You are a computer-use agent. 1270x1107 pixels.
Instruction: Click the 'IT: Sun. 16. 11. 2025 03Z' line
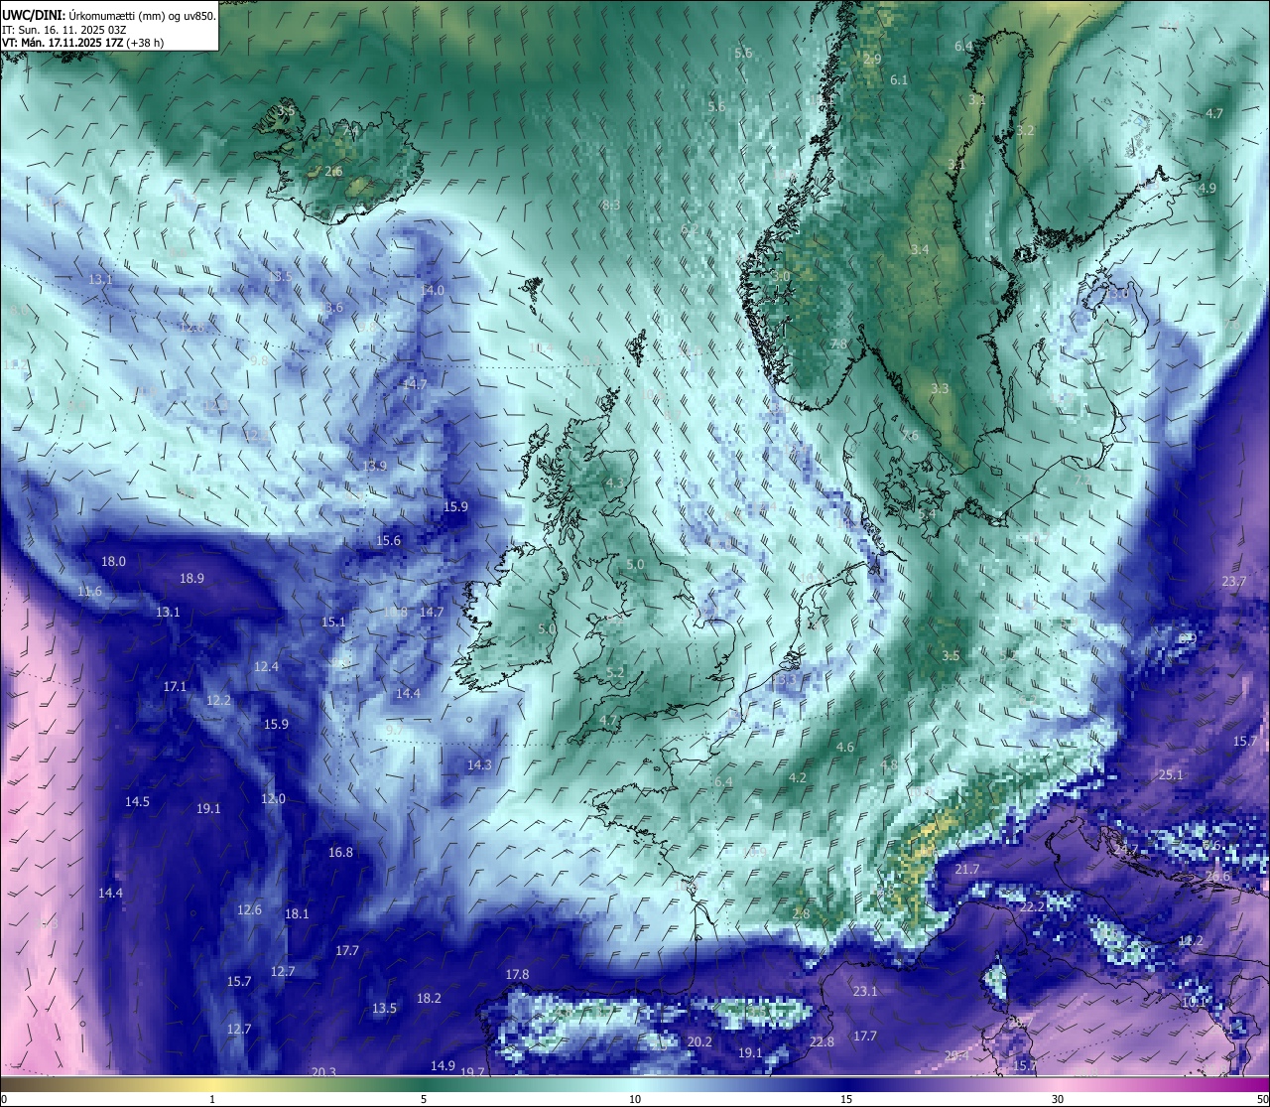[x=63, y=30]
